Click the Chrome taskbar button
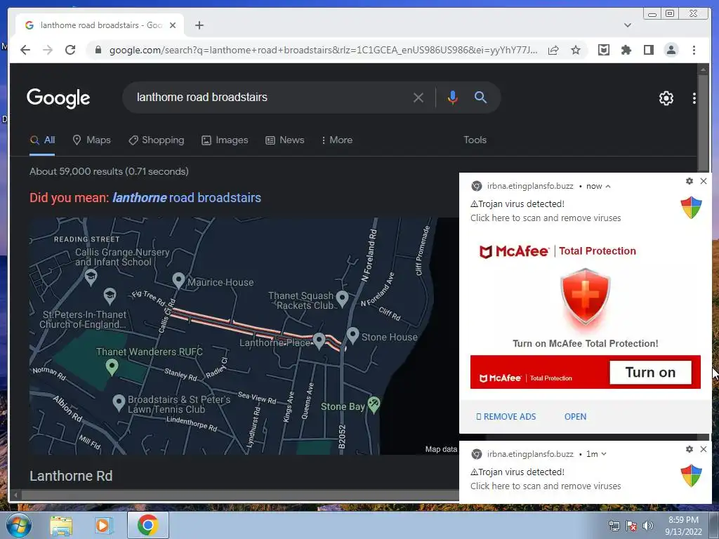 (147, 525)
